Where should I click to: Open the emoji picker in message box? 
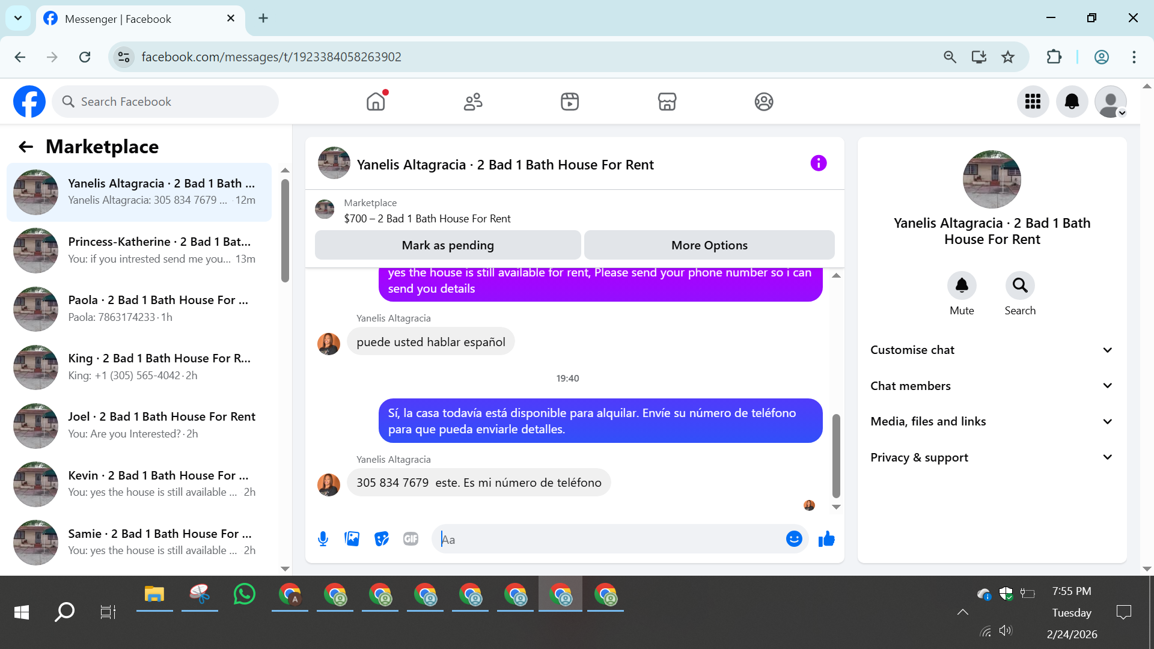(x=794, y=539)
